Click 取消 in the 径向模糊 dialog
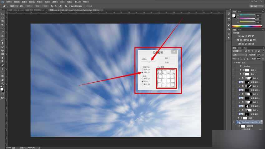 [x=167, y=62]
